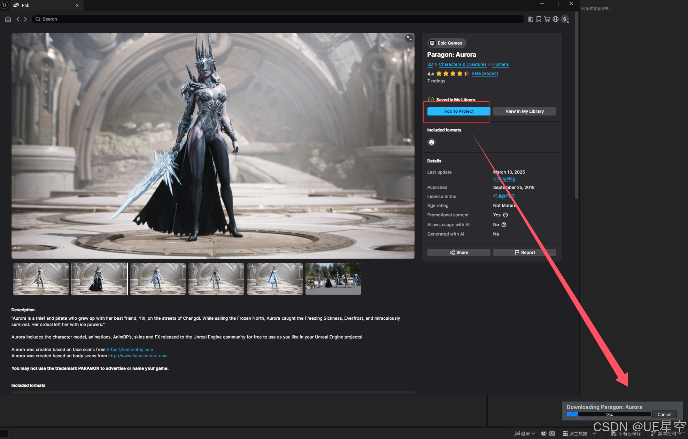Click the Add to Project button

tap(458, 111)
